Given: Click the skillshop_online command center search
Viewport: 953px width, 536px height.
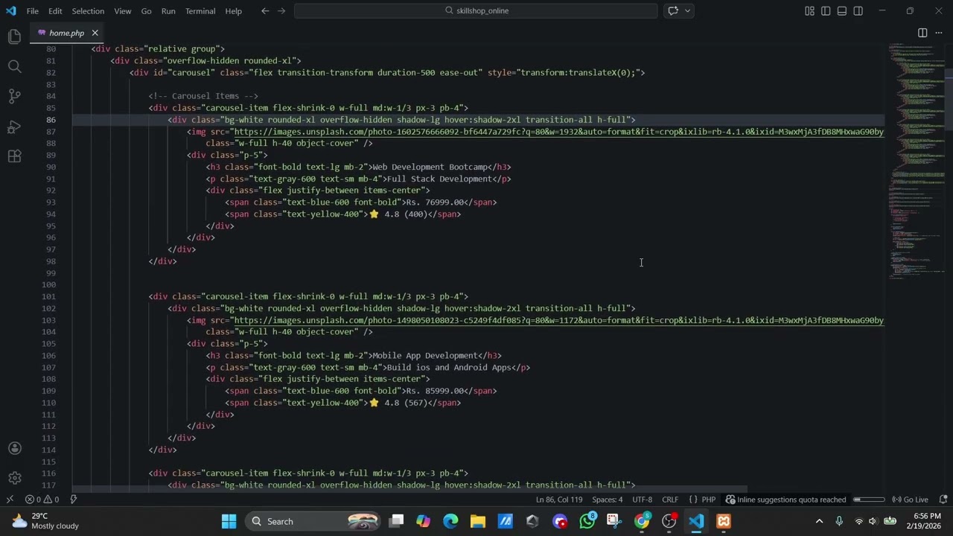Looking at the screenshot, I should click(x=476, y=10).
